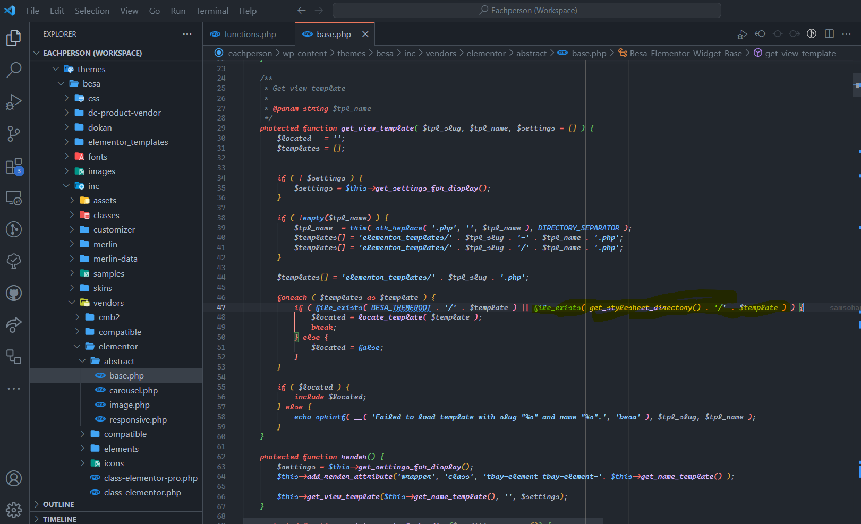Open the File menu

(33, 11)
